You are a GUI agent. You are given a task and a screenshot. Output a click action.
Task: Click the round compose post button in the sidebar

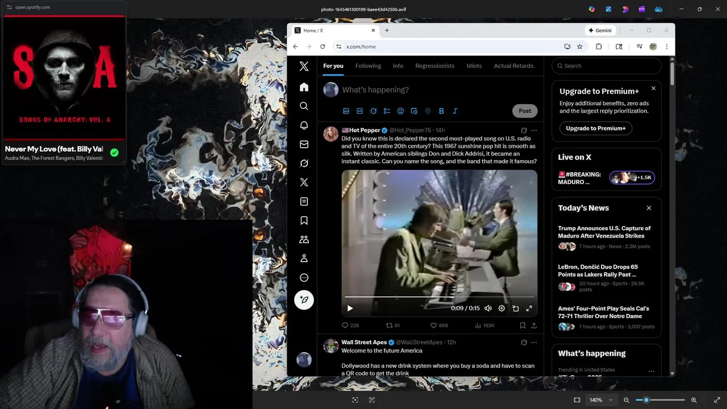pyautogui.click(x=304, y=299)
